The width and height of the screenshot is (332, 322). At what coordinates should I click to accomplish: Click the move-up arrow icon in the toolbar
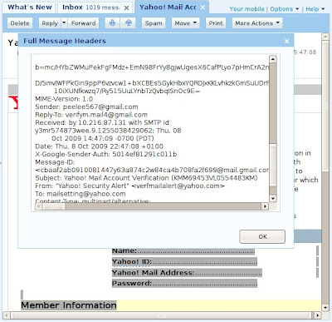[128, 23]
